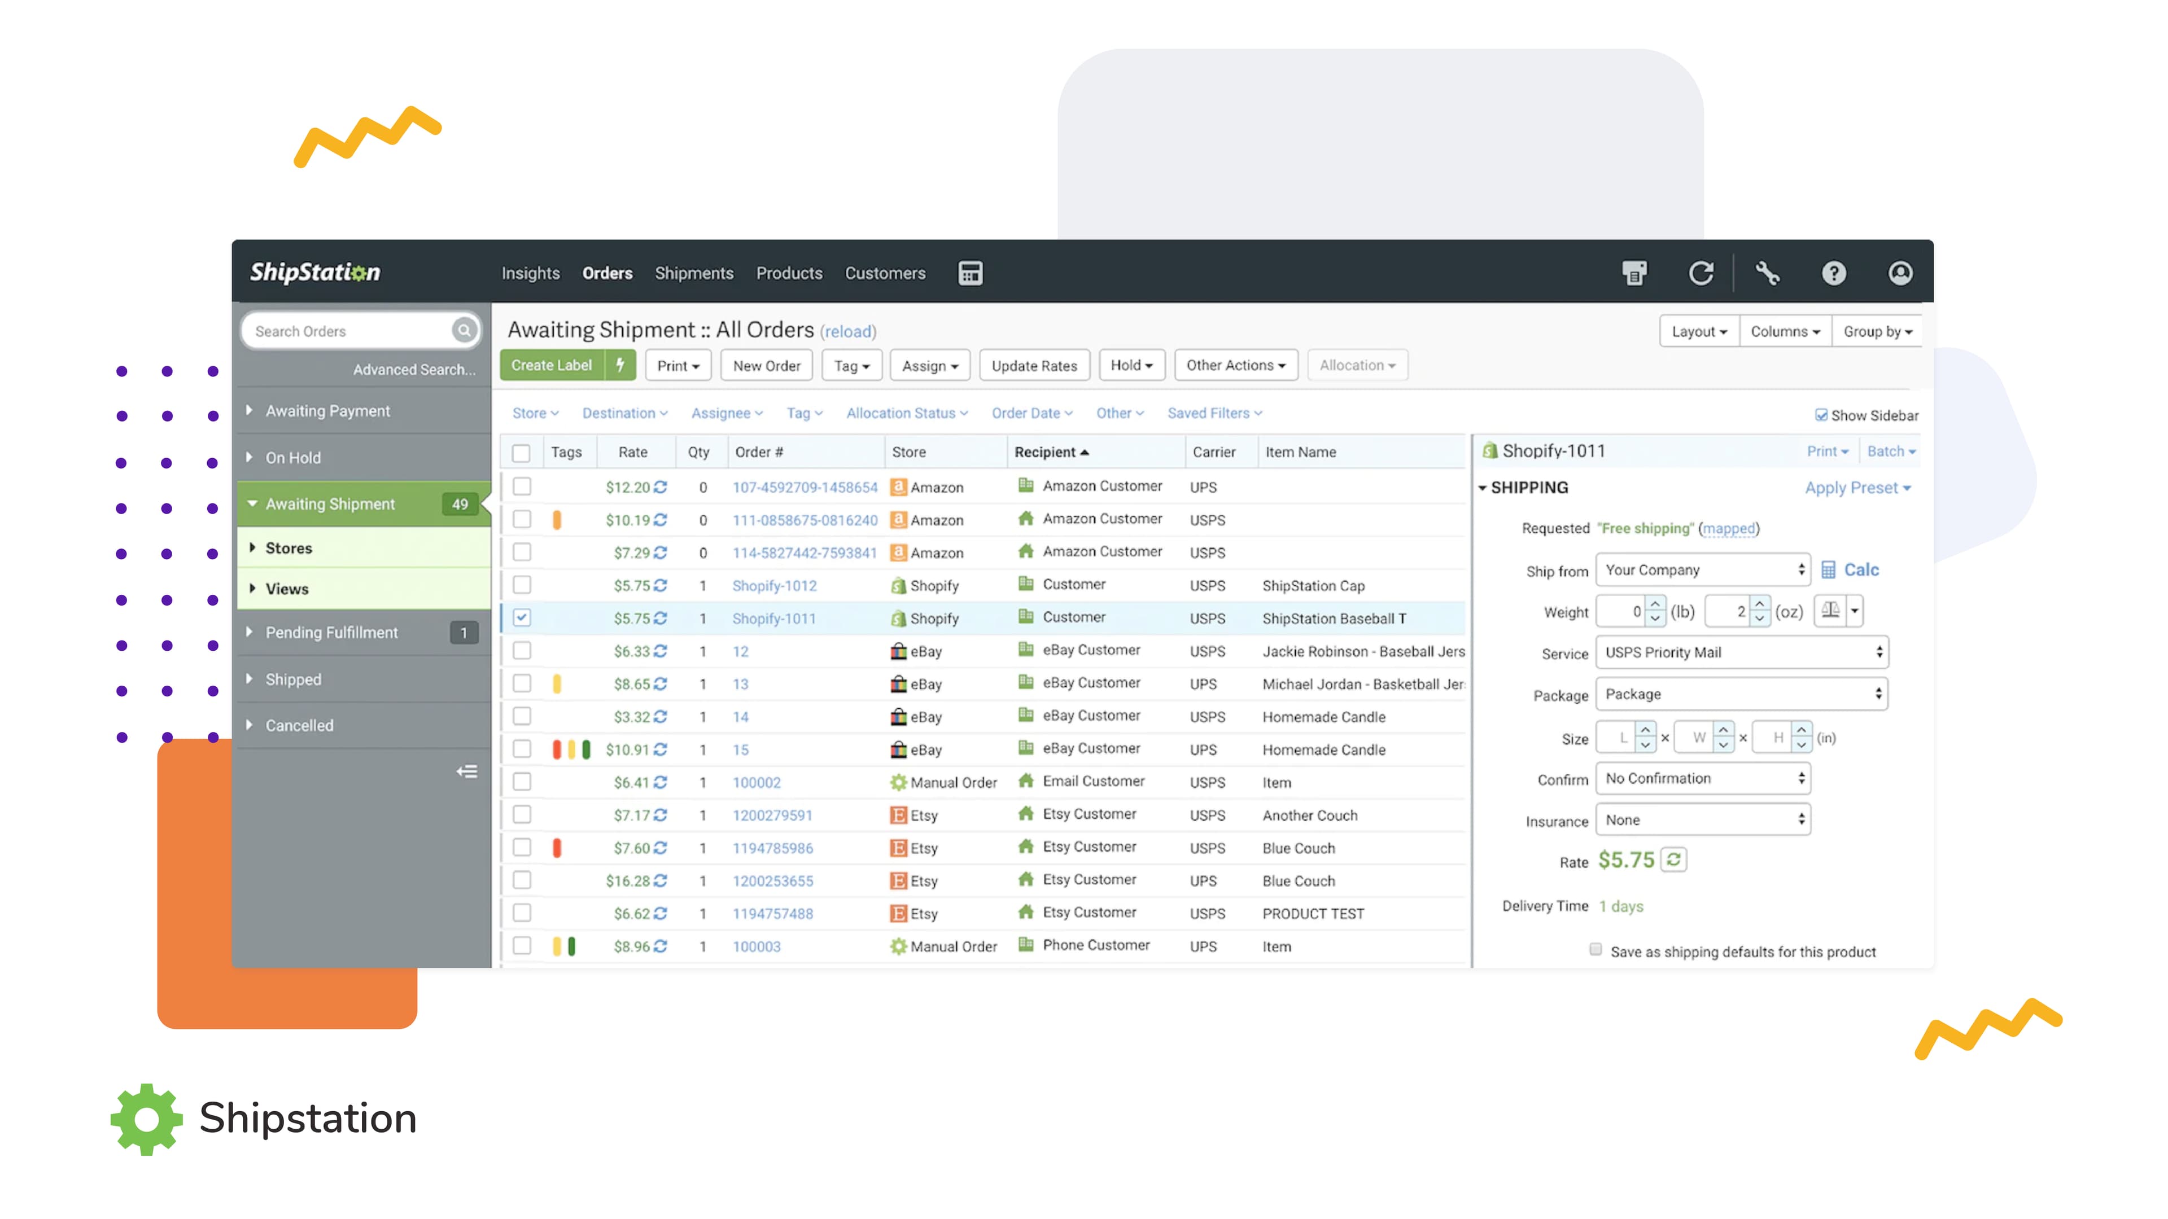This screenshot has width=2168, height=1219.
Task: Click the search magnifier icon in Search Orders
Action: (464, 331)
